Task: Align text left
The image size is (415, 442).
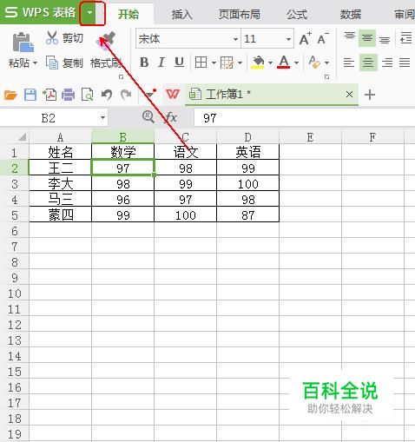Action: (x=349, y=63)
